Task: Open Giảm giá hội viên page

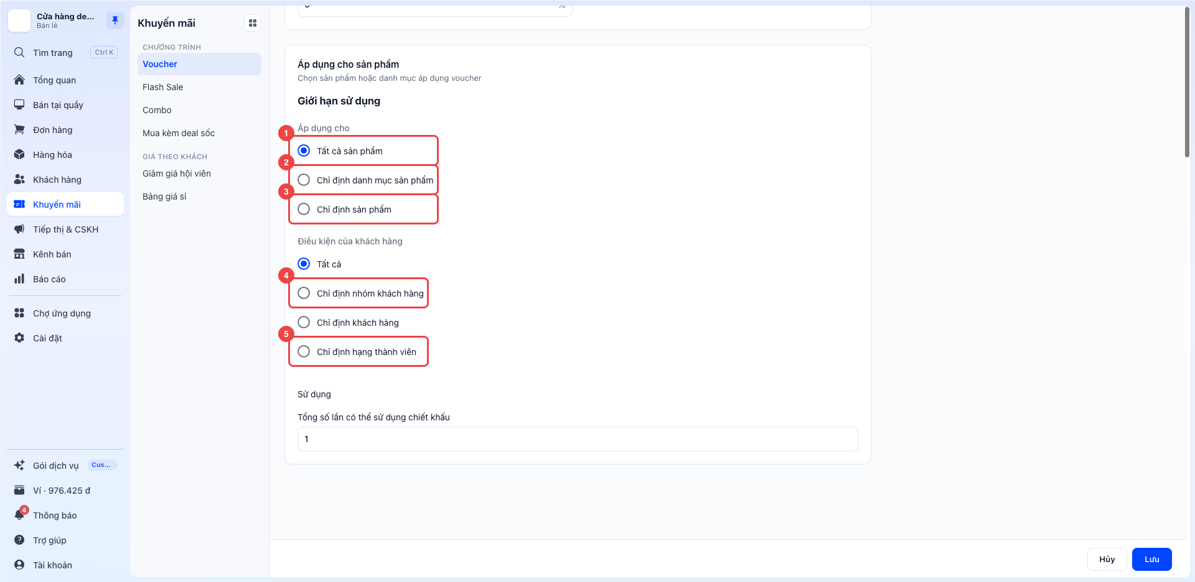Action: (199, 173)
